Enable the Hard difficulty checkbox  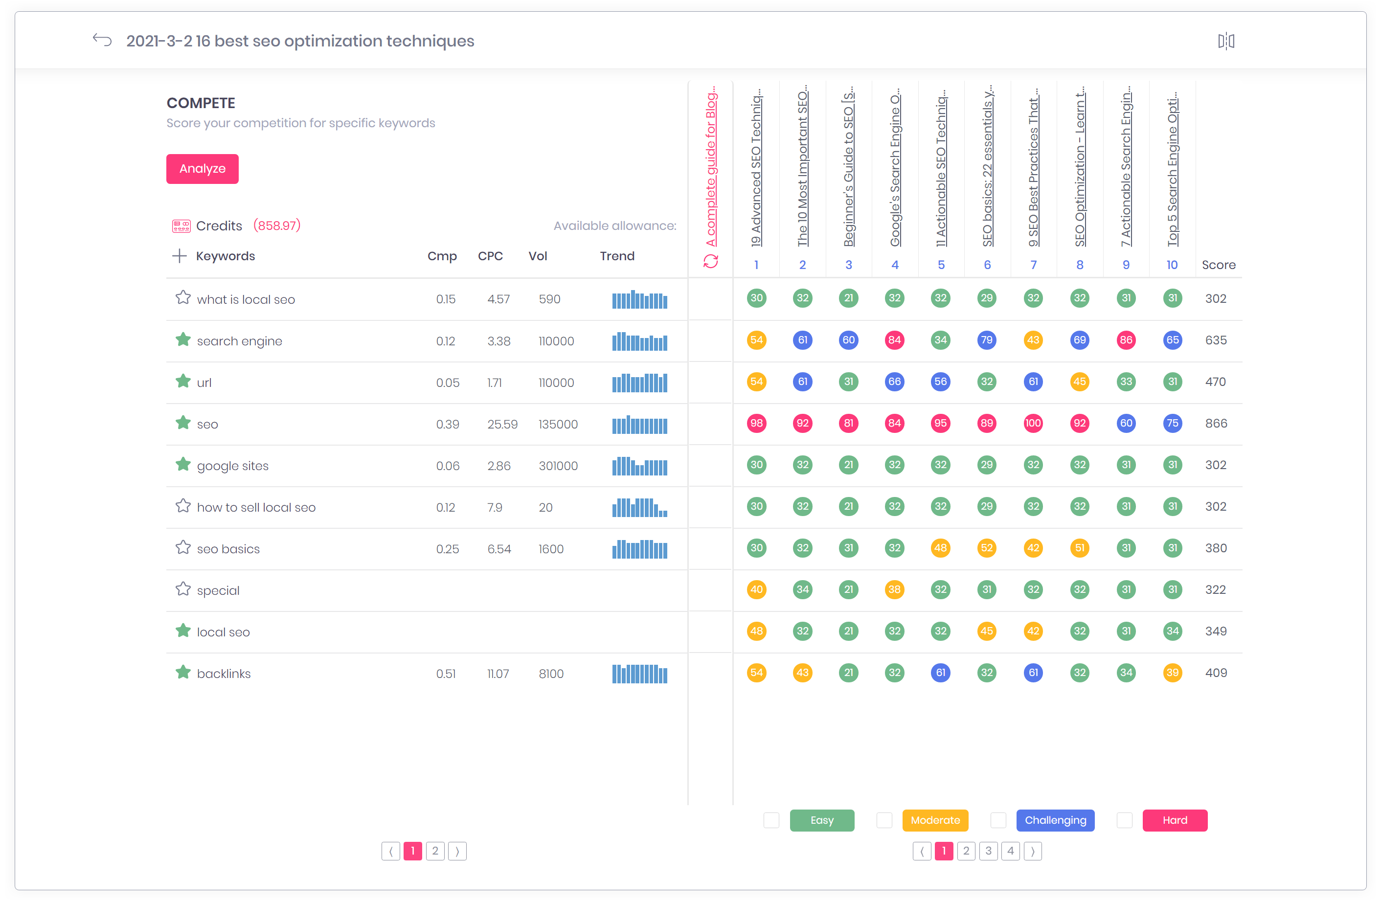coord(1124,820)
